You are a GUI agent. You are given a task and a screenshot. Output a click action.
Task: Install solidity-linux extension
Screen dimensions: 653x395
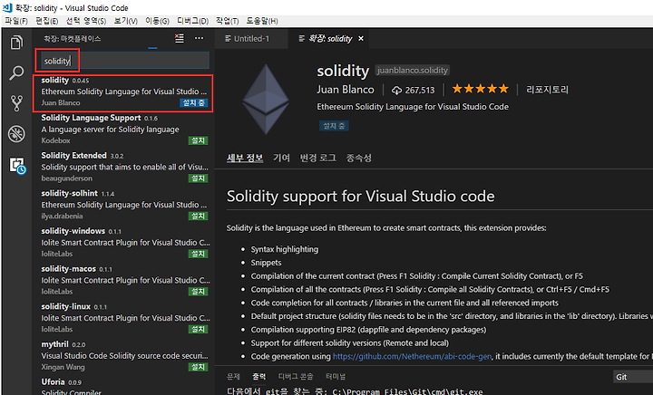(x=199, y=329)
